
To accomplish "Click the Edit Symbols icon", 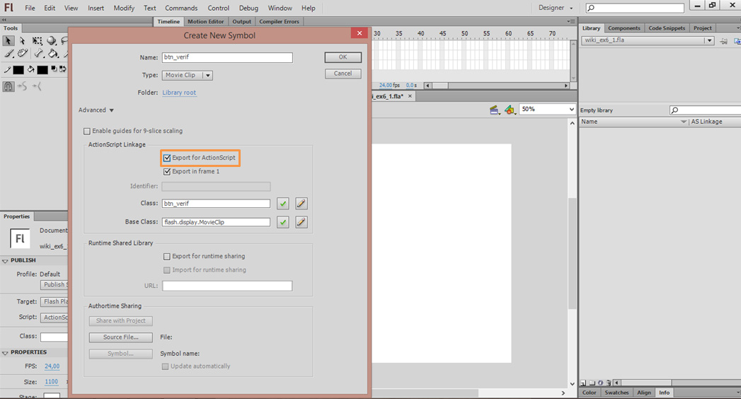I will 510,110.
